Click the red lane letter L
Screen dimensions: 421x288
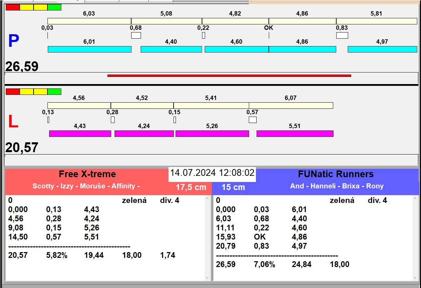click(x=13, y=122)
